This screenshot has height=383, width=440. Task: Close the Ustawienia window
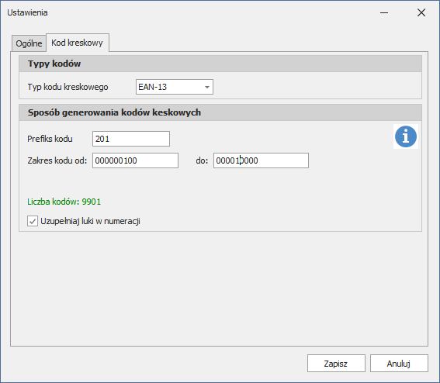(421, 12)
